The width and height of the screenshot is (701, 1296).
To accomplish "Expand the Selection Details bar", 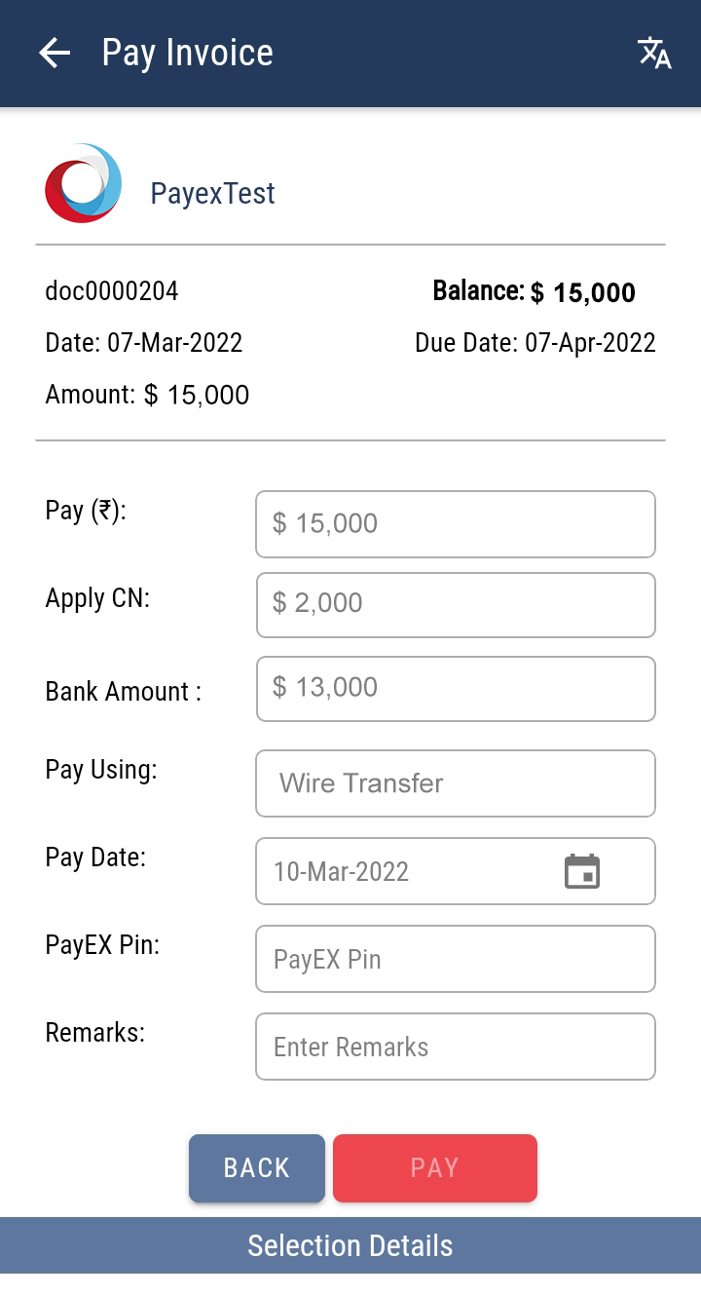I will point(350,1245).
